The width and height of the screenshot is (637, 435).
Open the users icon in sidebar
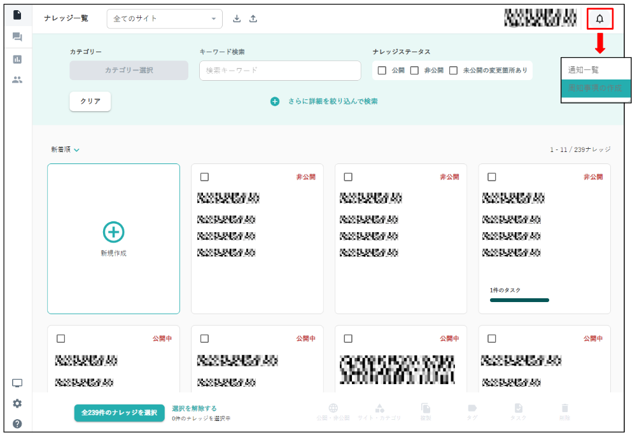17,80
